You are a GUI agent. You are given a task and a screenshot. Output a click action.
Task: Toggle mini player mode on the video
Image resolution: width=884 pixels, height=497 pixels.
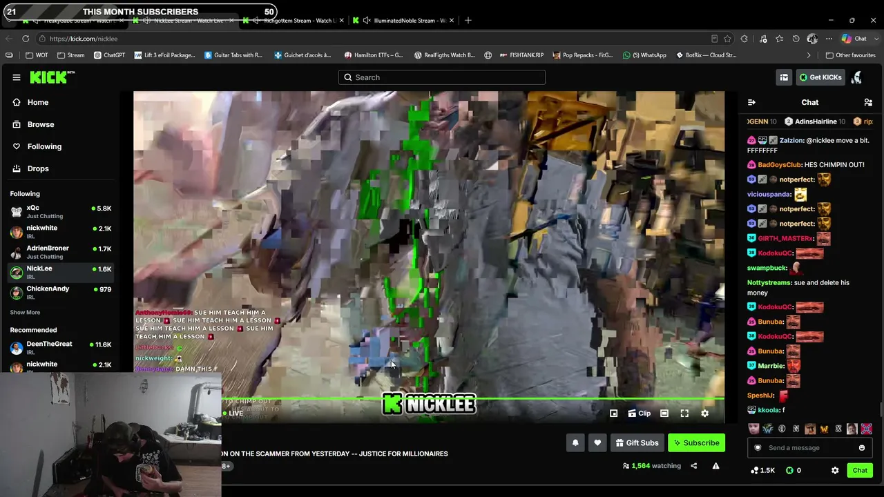tap(613, 413)
